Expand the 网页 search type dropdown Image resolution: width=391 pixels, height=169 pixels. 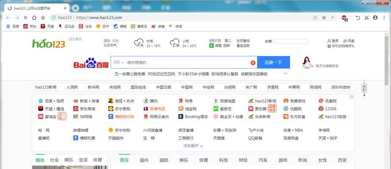119,63
